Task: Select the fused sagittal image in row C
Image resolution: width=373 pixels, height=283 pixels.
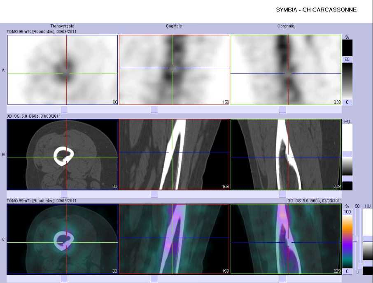Action: (174, 239)
